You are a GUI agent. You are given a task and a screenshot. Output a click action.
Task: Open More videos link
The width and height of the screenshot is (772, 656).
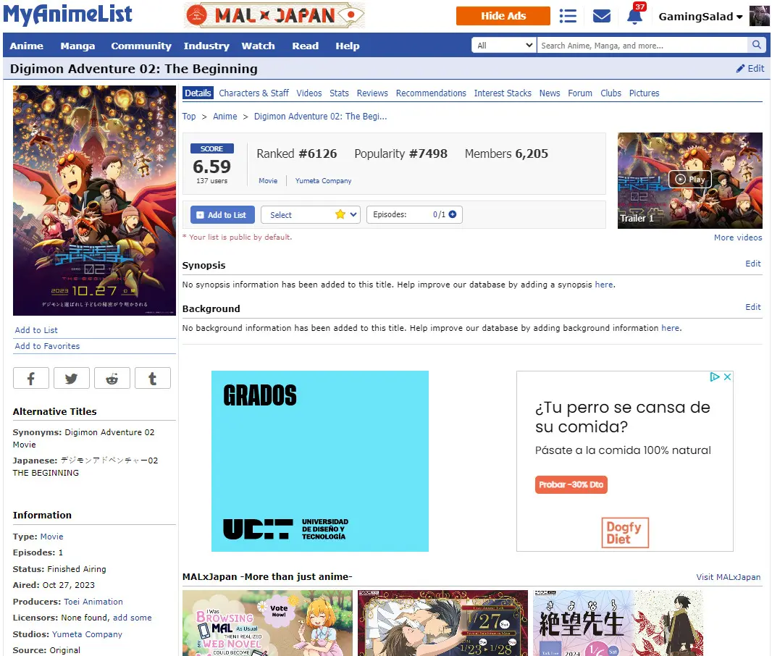738,237
